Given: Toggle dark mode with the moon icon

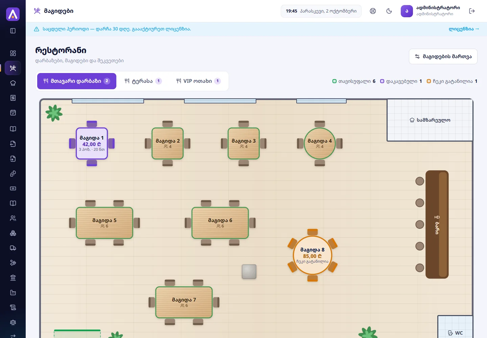Looking at the screenshot, I should tap(389, 11).
